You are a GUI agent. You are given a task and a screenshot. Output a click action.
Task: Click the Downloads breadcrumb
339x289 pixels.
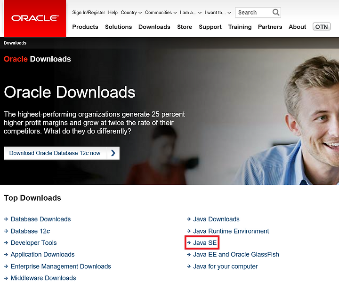[15, 43]
